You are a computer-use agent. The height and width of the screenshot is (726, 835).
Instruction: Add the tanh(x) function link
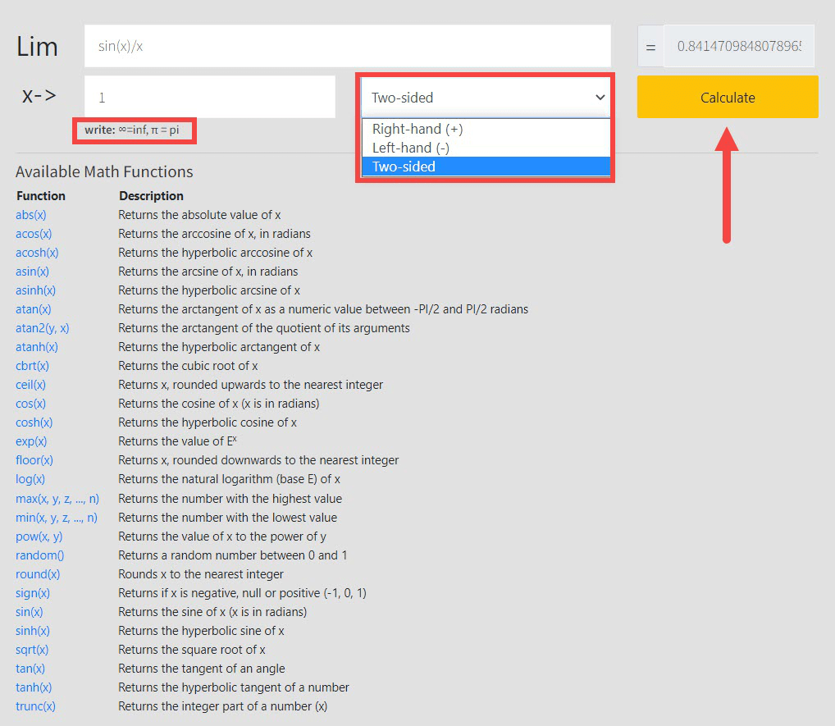click(x=34, y=687)
